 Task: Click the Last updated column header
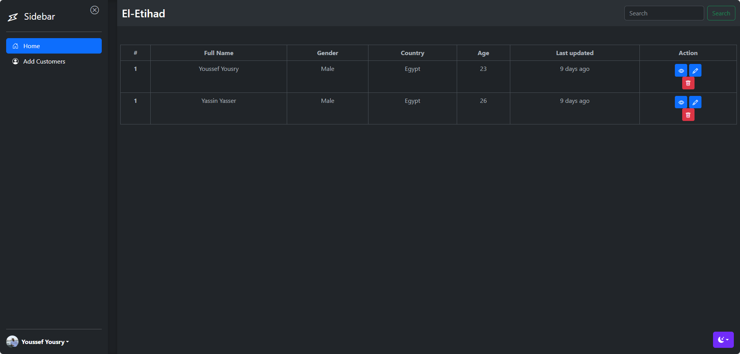coord(574,53)
